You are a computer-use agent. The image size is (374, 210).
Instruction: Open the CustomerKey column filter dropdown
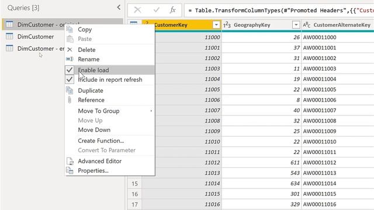tap(216, 24)
